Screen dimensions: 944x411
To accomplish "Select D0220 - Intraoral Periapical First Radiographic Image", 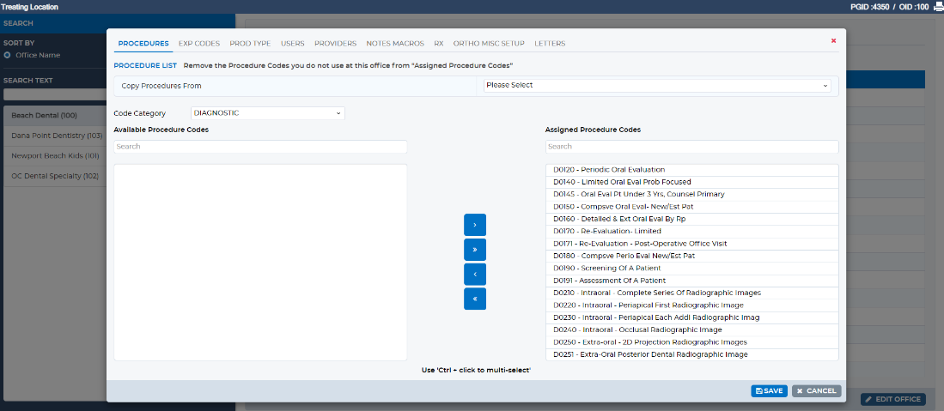I will pos(691,305).
